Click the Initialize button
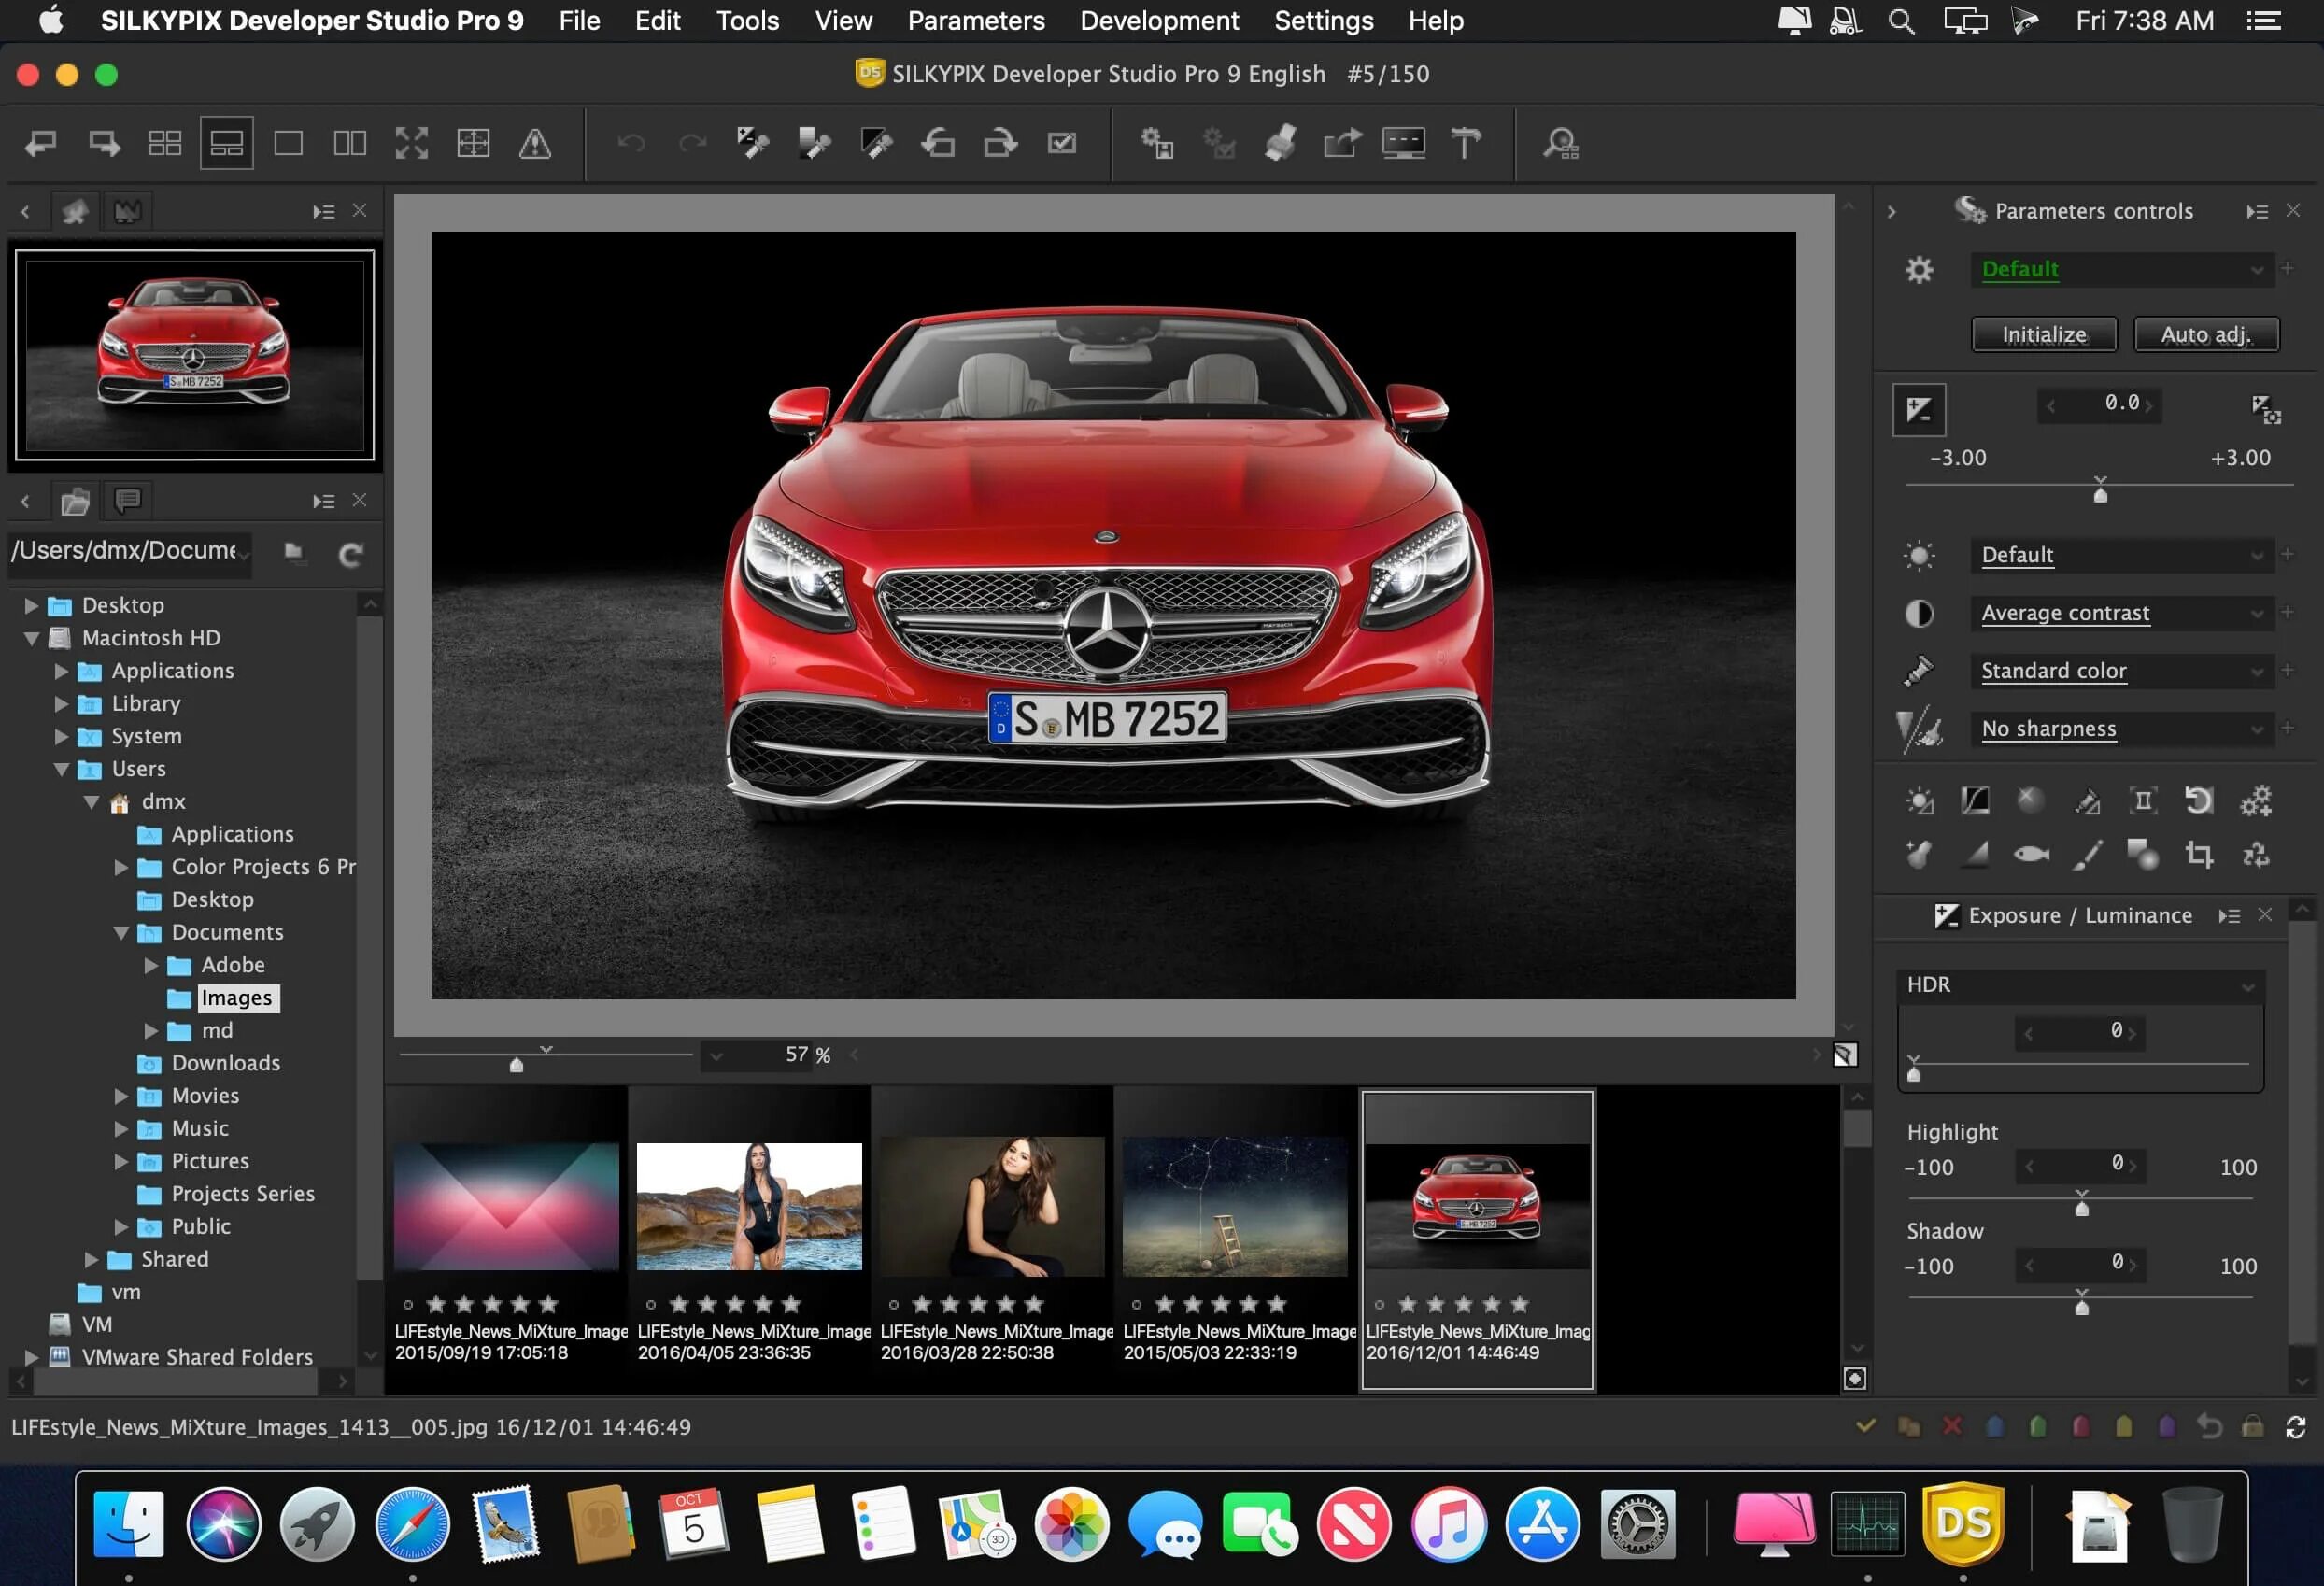 [x=2043, y=334]
